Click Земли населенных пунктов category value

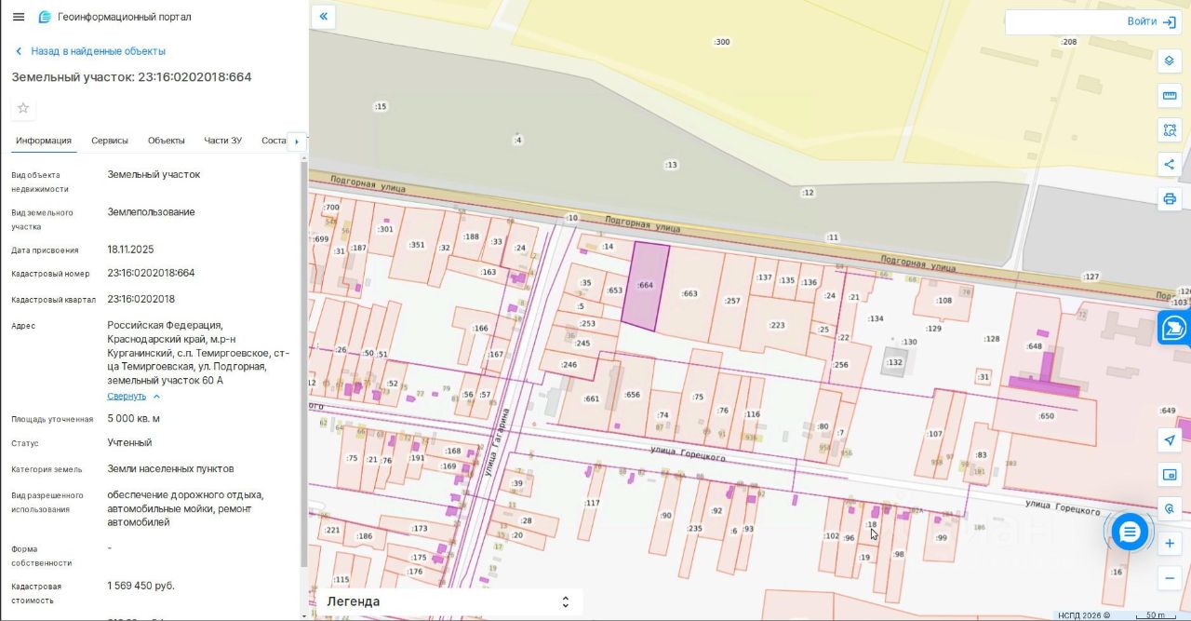click(170, 468)
